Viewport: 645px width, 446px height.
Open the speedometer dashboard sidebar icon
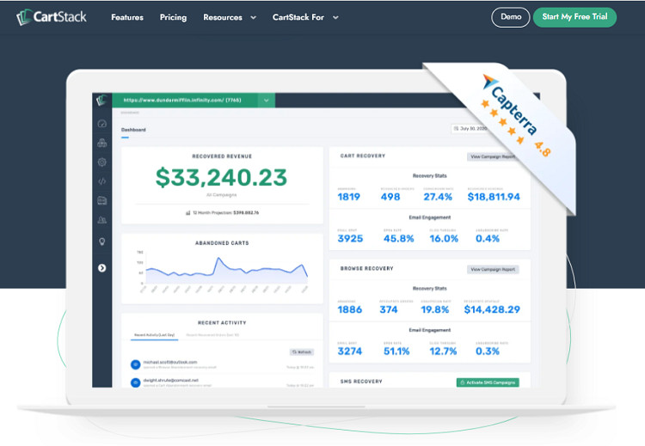tap(102, 124)
